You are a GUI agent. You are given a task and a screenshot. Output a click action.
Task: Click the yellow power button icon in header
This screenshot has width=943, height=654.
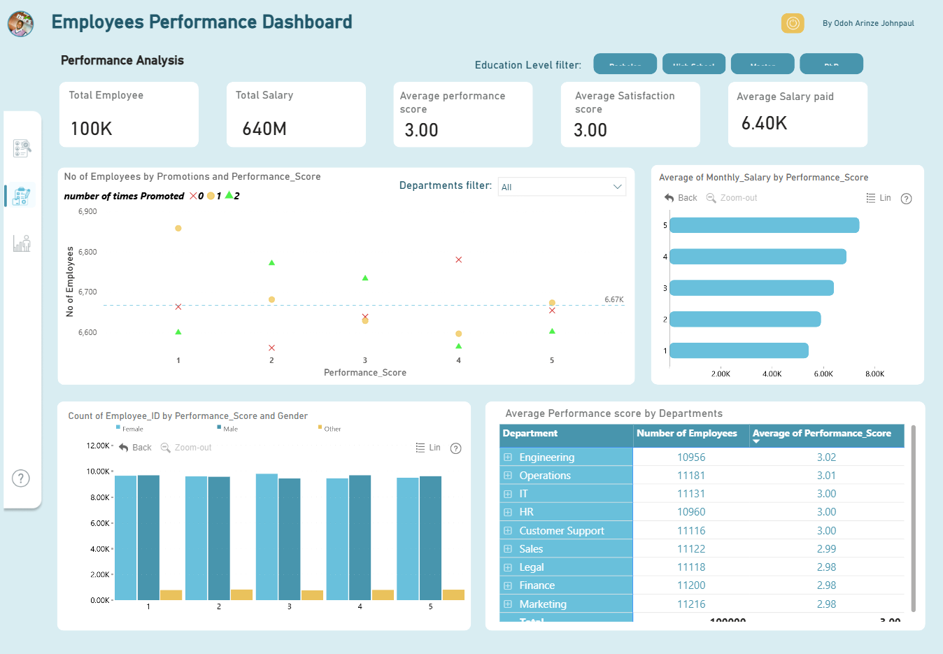[793, 23]
